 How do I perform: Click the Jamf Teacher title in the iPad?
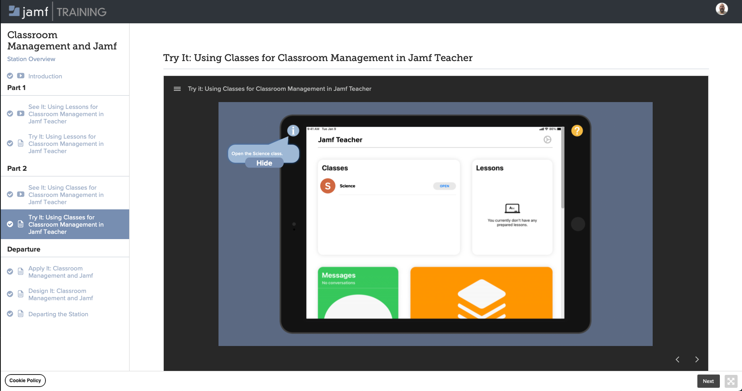(x=340, y=139)
